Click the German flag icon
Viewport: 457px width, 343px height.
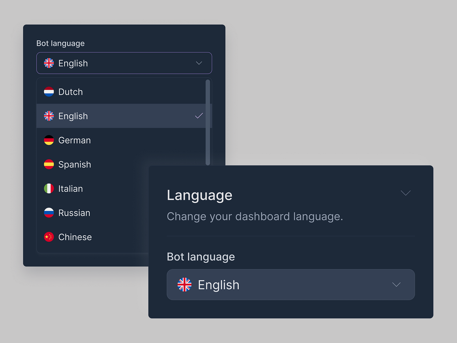49,140
